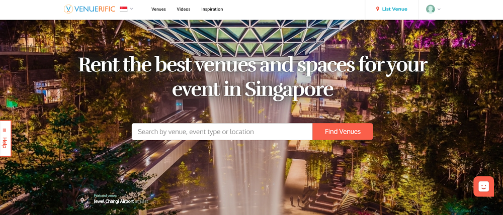Screen dimensions: 503x215
Task: Click the VENUERIFIC wordmark text
Action: (95, 9)
